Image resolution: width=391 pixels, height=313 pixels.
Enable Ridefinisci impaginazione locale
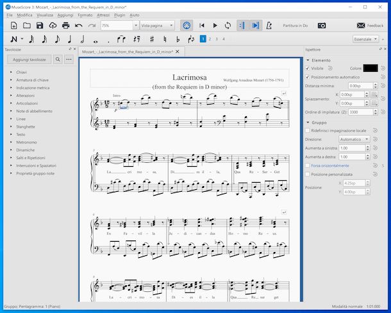[x=308, y=131]
